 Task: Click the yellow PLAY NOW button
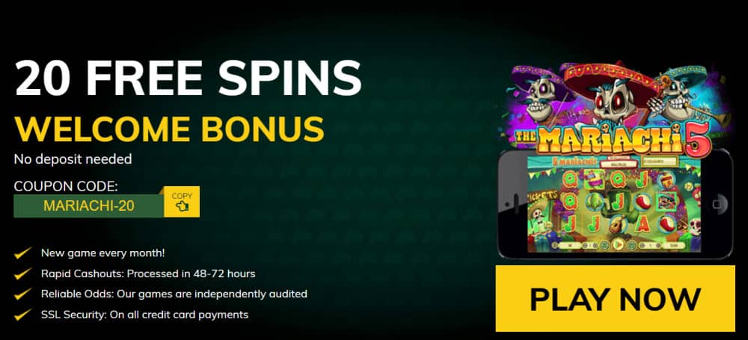click(615, 298)
